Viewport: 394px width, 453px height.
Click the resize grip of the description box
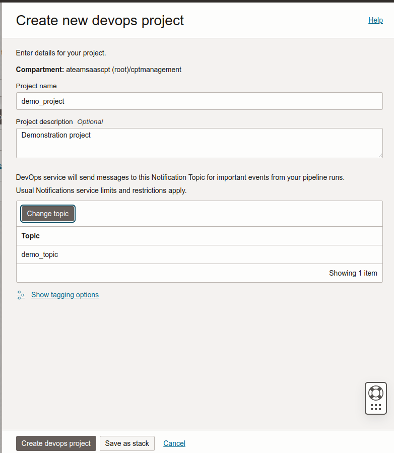point(379,155)
